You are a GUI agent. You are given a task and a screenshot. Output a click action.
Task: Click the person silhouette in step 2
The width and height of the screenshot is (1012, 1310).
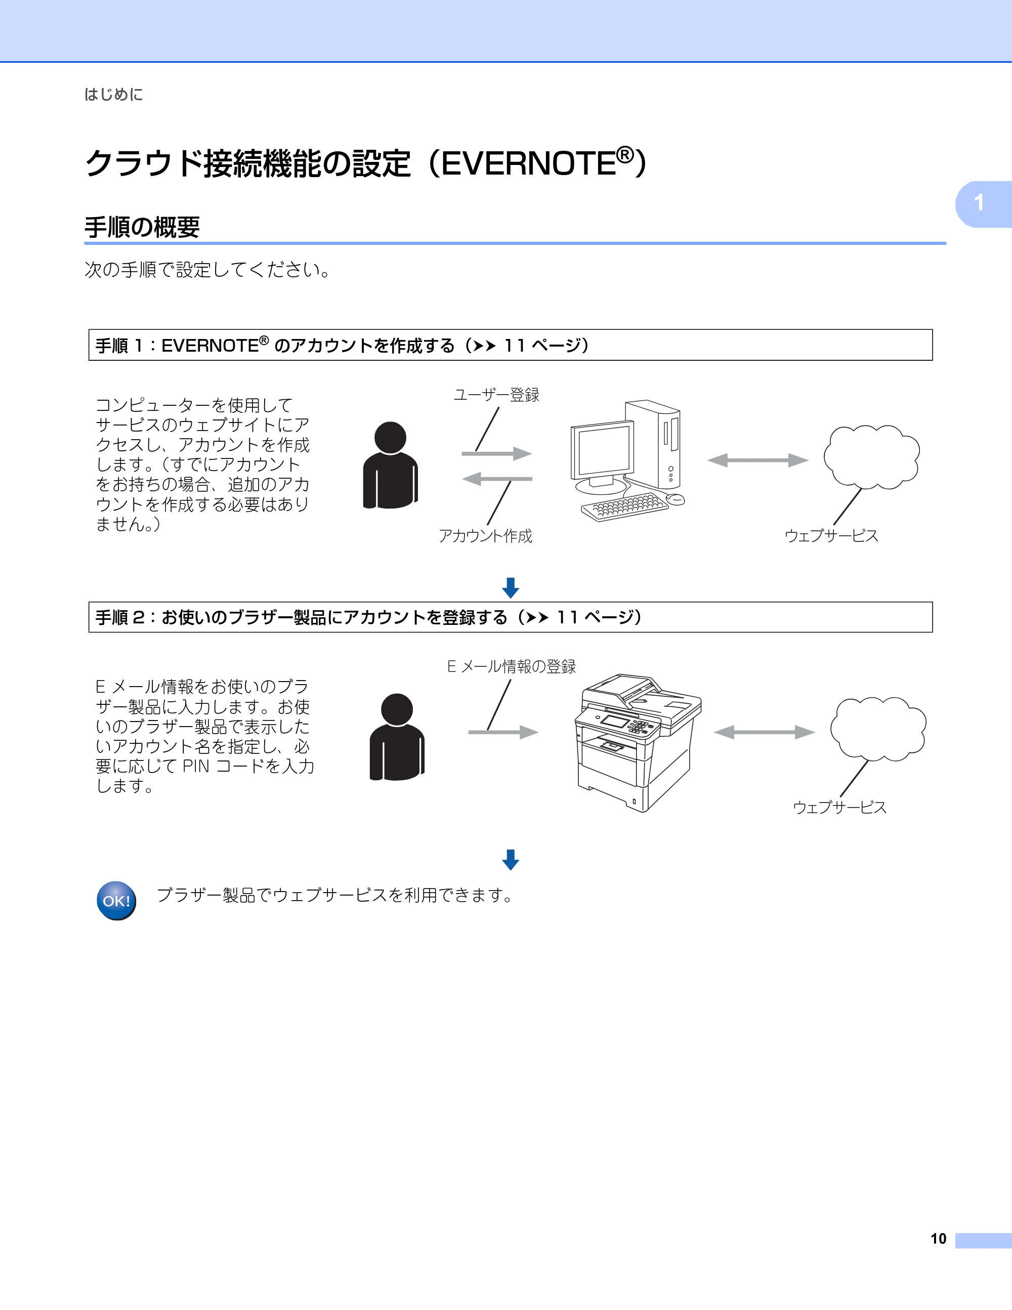(397, 737)
